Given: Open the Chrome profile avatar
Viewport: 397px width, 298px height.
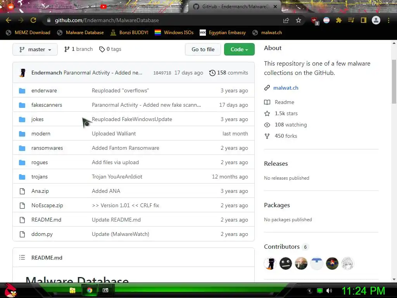Looking at the screenshot, I should pyautogui.click(x=376, y=20).
